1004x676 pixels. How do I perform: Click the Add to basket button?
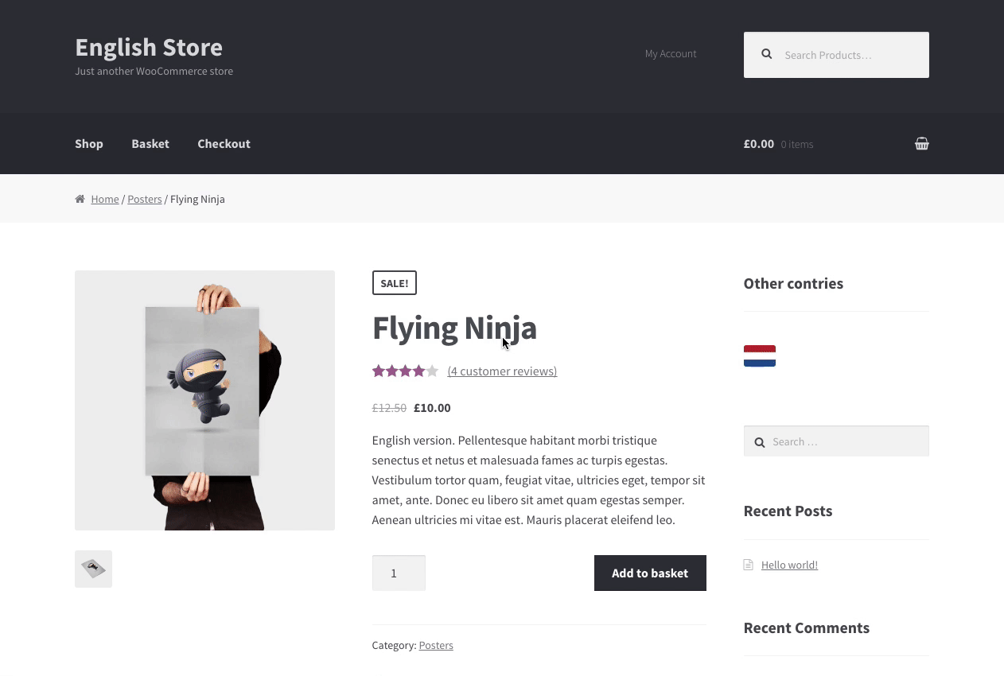(650, 573)
